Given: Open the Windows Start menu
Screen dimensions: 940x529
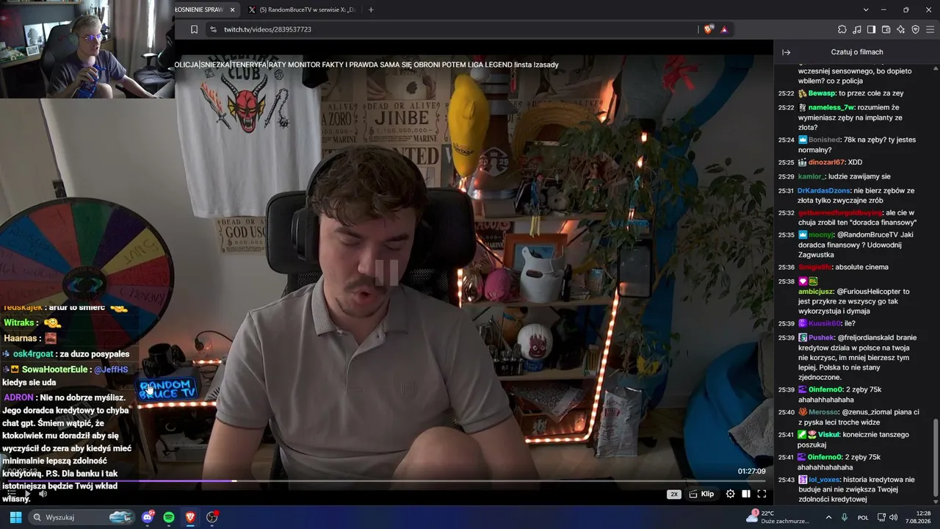Looking at the screenshot, I should click(15, 517).
